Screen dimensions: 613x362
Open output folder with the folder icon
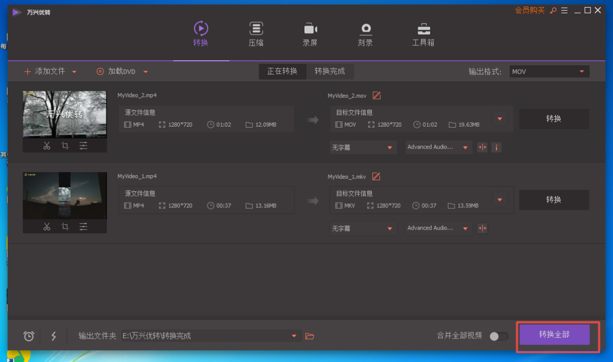(x=309, y=336)
